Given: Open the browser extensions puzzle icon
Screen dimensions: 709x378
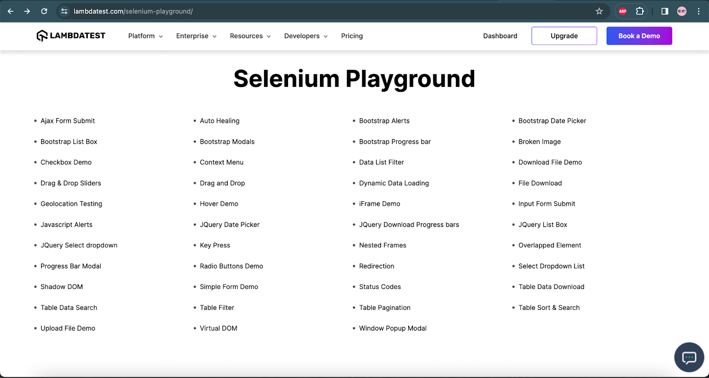Looking at the screenshot, I should 639,11.
